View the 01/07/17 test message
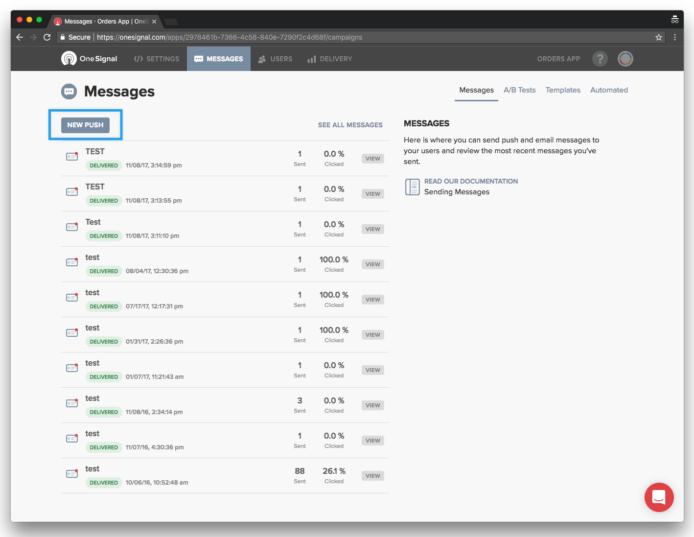694x537 pixels. [373, 370]
